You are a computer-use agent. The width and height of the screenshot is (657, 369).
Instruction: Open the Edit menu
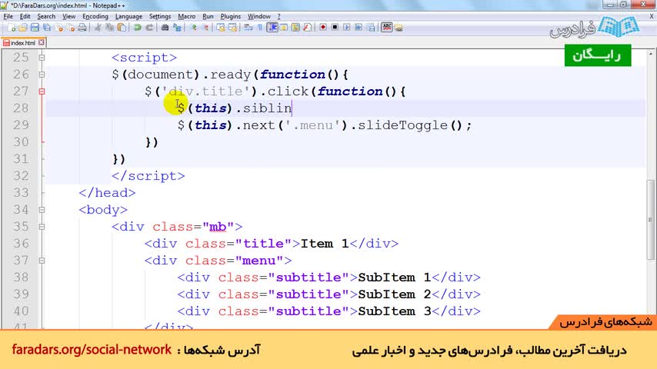click(x=25, y=16)
